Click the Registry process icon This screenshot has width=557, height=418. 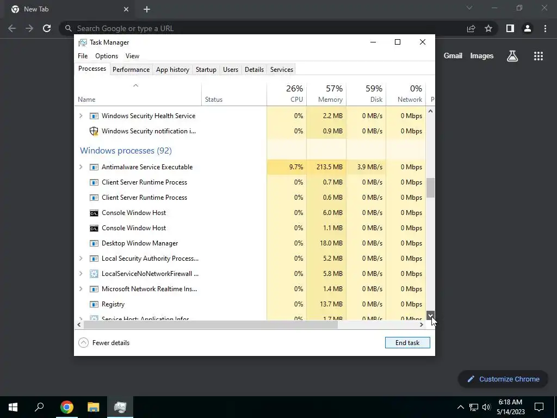94,304
